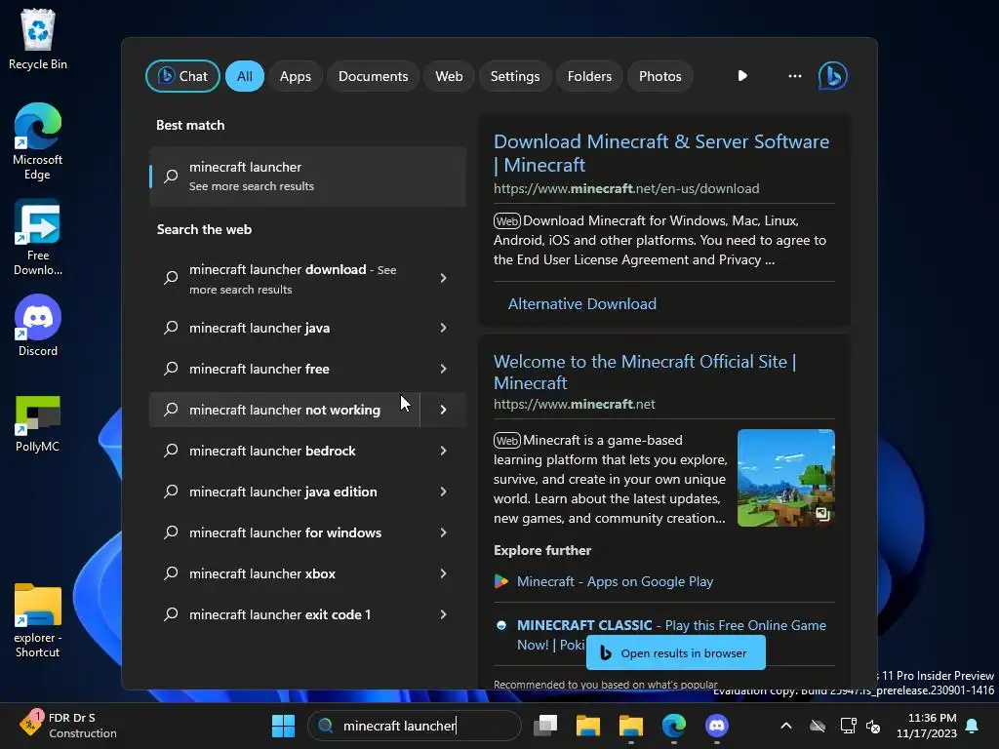This screenshot has width=999, height=749.
Task: Select the All filter tab
Action: [x=245, y=76]
